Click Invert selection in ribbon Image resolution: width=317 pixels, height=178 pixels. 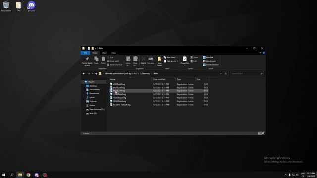[x=211, y=65]
